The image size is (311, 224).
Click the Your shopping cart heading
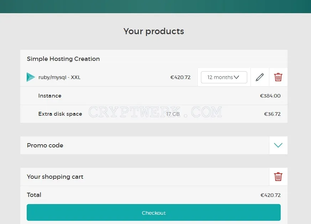click(x=55, y=177)
